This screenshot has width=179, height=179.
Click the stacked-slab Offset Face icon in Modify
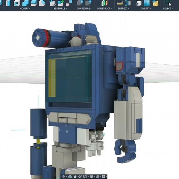pyautogui.click(x=34, y=3)
